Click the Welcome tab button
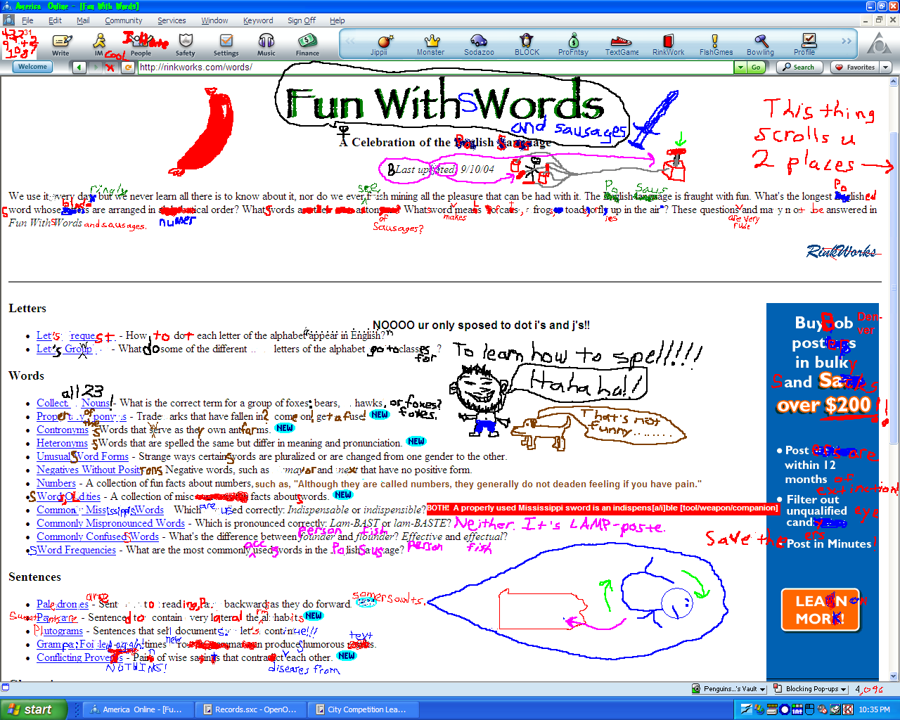The image size is (900, 720). click(x=32, y=67)
